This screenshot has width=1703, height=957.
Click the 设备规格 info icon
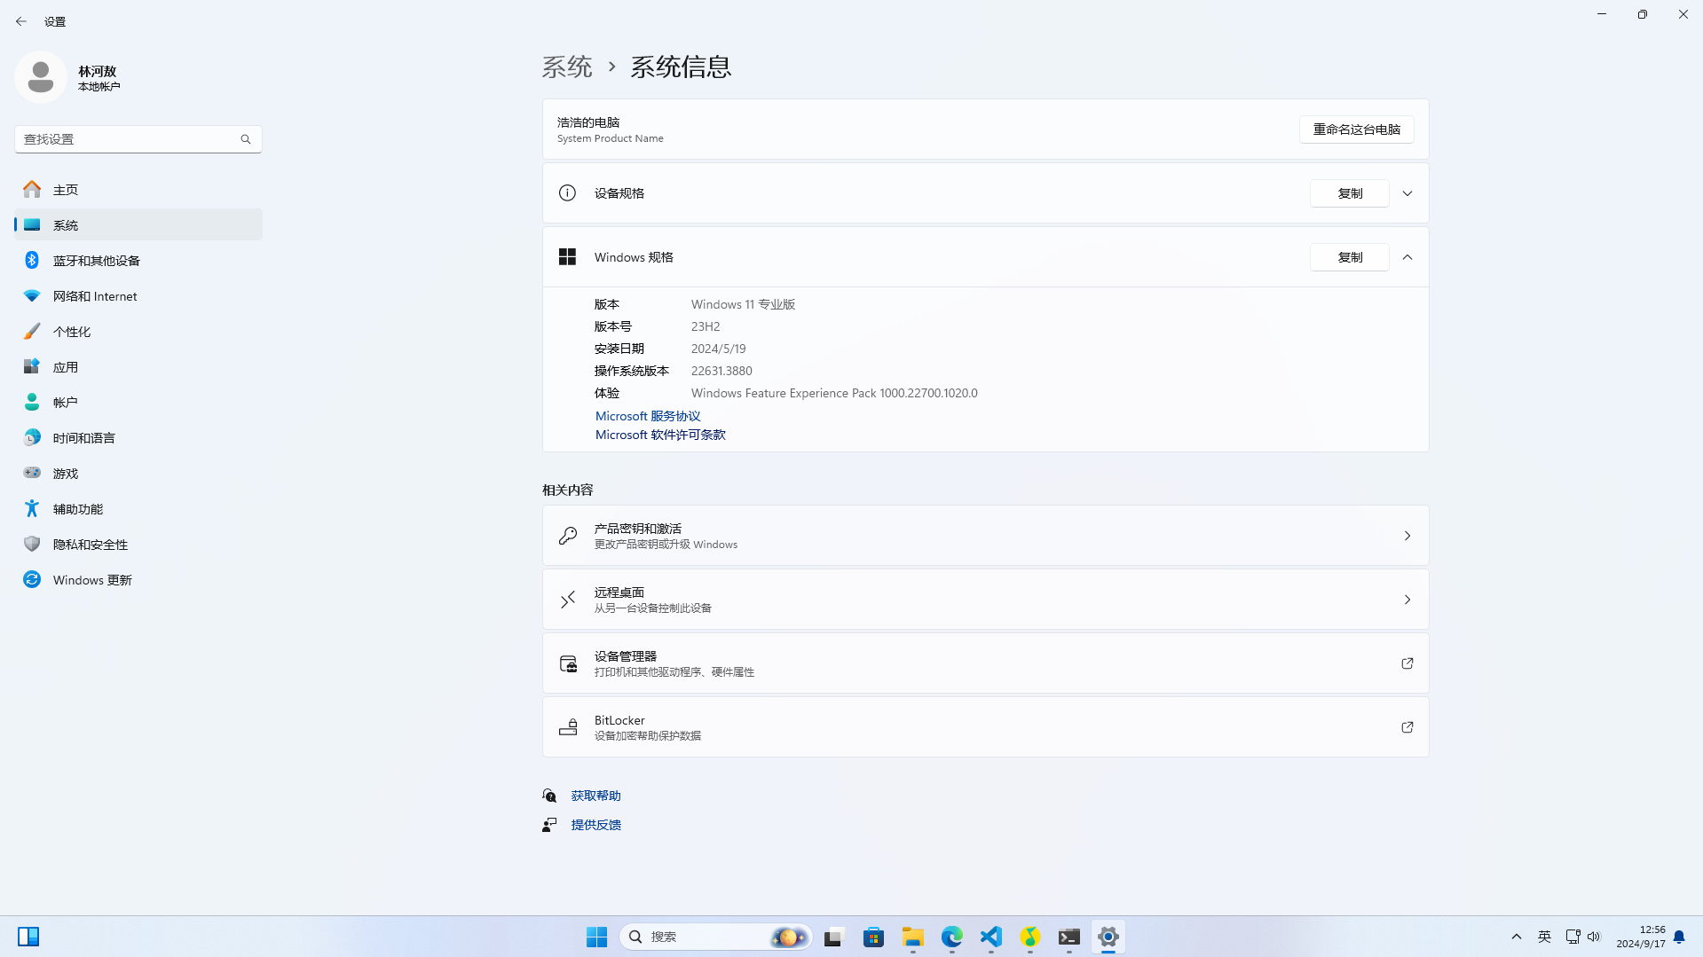coord(567,193)
